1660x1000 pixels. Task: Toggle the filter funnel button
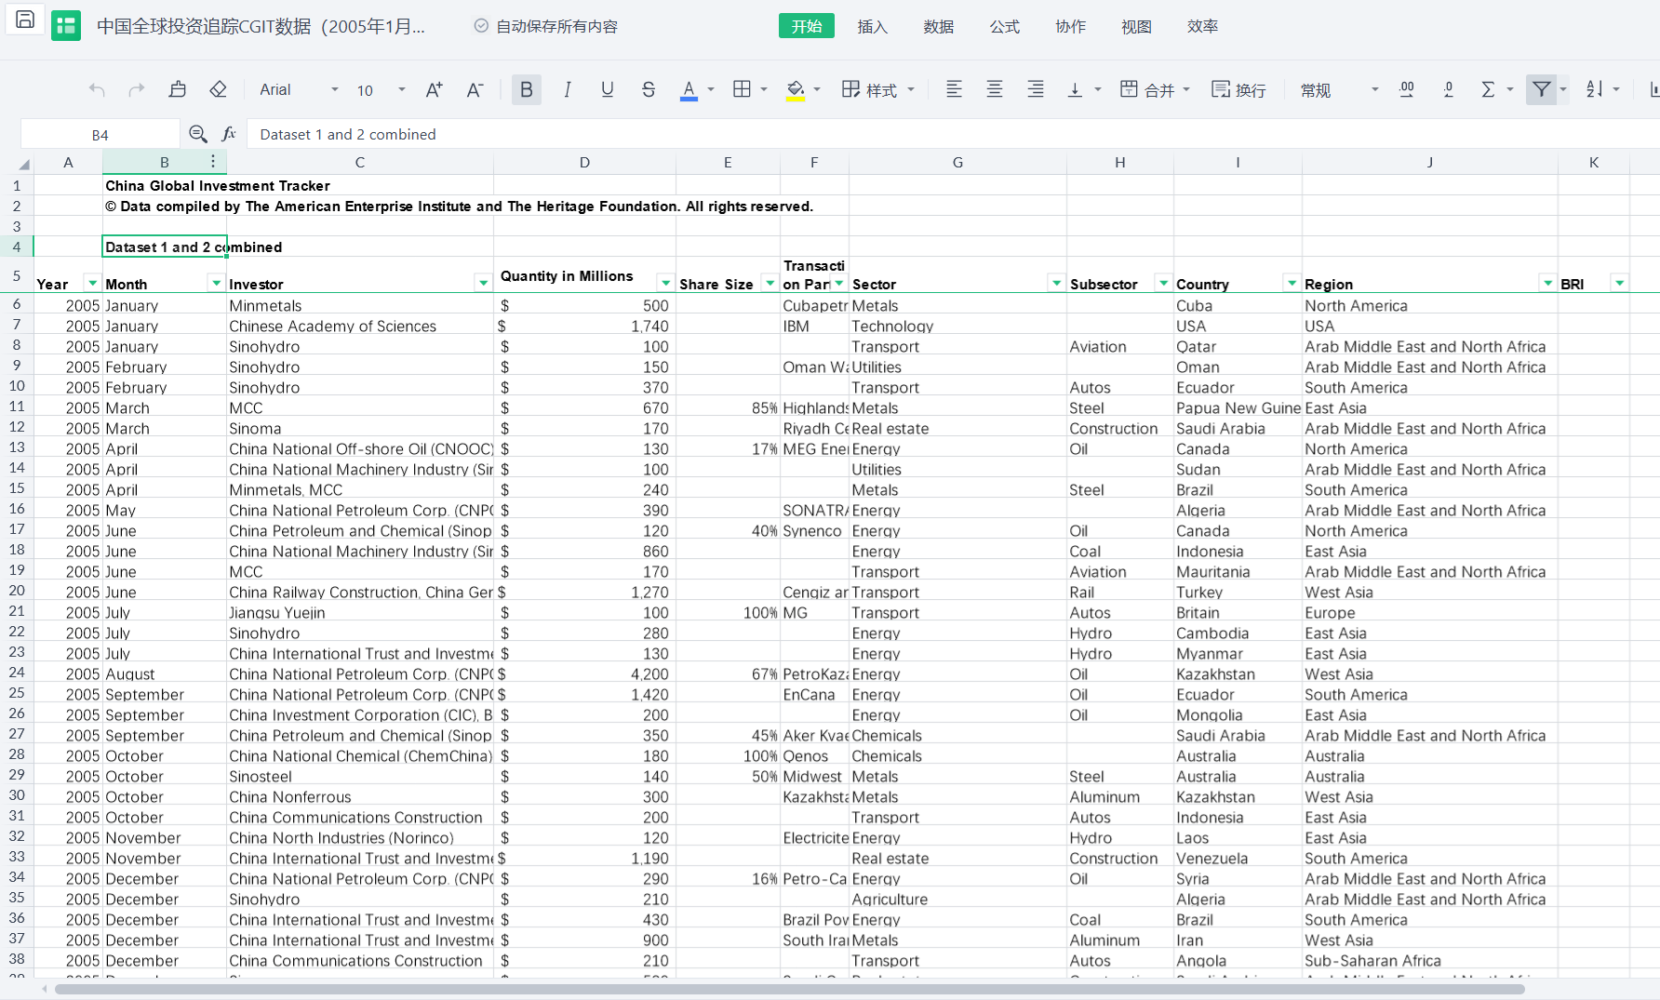click(x=1542, y=89)
